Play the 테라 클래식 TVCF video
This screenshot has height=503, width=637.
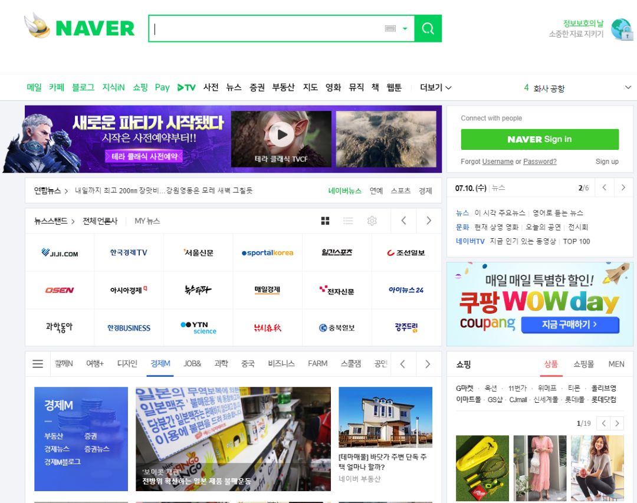(x=281, y=134)
